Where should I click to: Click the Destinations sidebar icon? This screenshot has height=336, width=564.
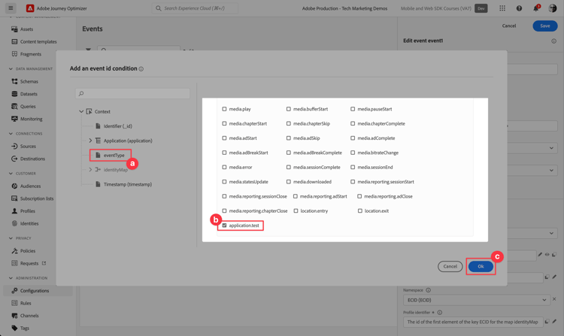[x=14, y=159]
